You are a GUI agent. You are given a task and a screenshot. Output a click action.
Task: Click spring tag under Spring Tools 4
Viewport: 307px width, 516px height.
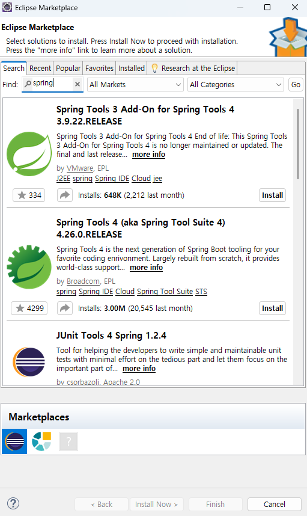[x=67, y=292]
